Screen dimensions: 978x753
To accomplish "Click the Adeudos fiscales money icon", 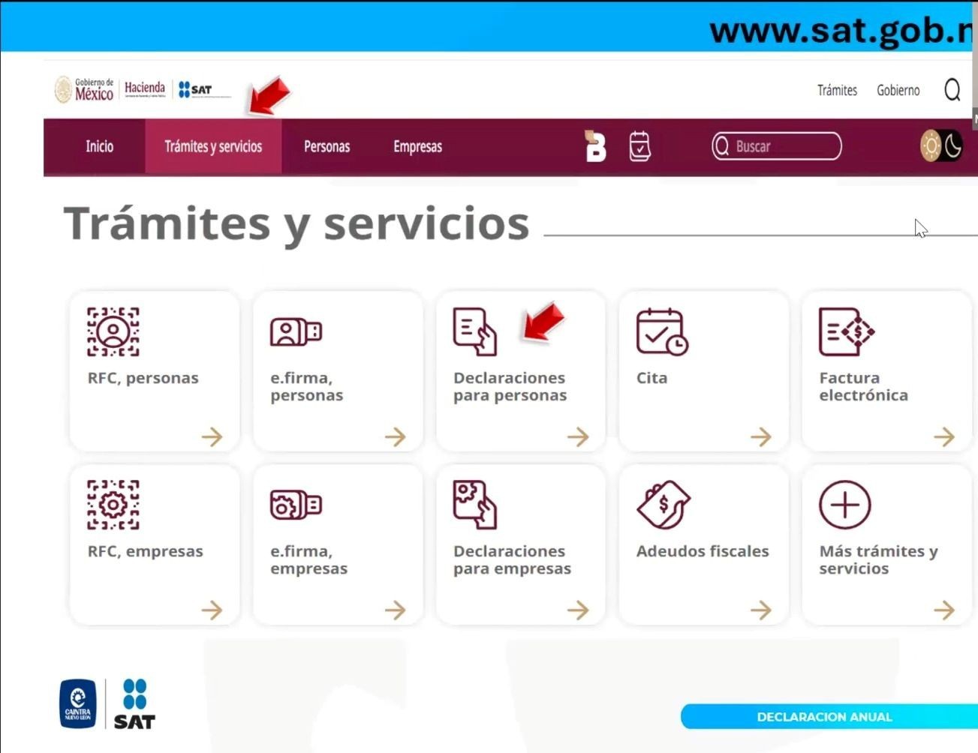I will pyautogui.click(x=663, y=505).
